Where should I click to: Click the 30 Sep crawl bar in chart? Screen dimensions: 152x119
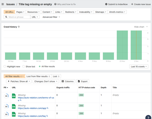coord(11,56)
